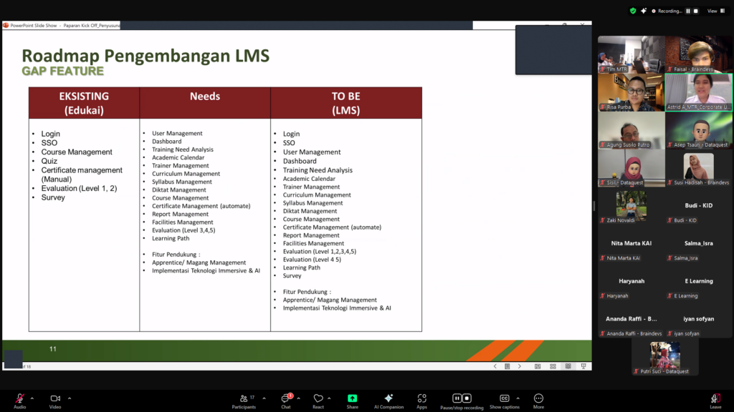The image size is (734, 412).
Task: Click the Leave meeting button
Action: point(715,398)
